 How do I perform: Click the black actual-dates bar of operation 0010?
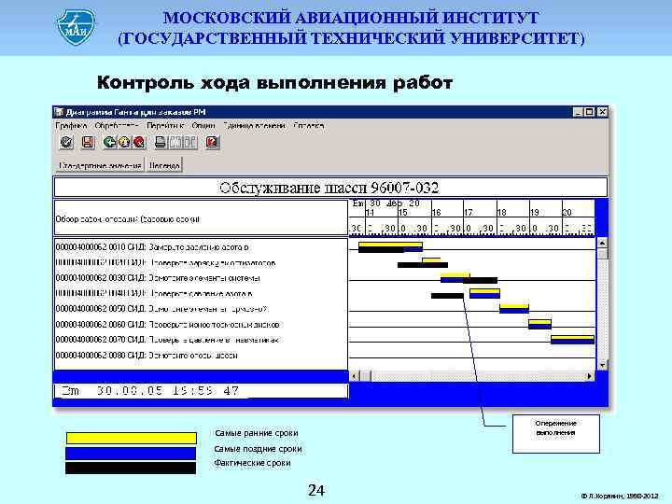381,250
